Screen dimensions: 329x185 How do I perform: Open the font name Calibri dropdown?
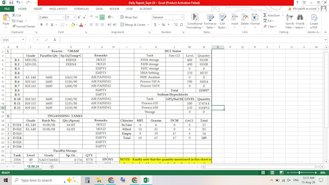(64, 17)
